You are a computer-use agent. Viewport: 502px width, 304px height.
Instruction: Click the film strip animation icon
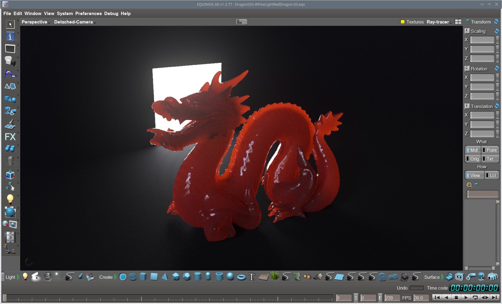coord(10,237)
